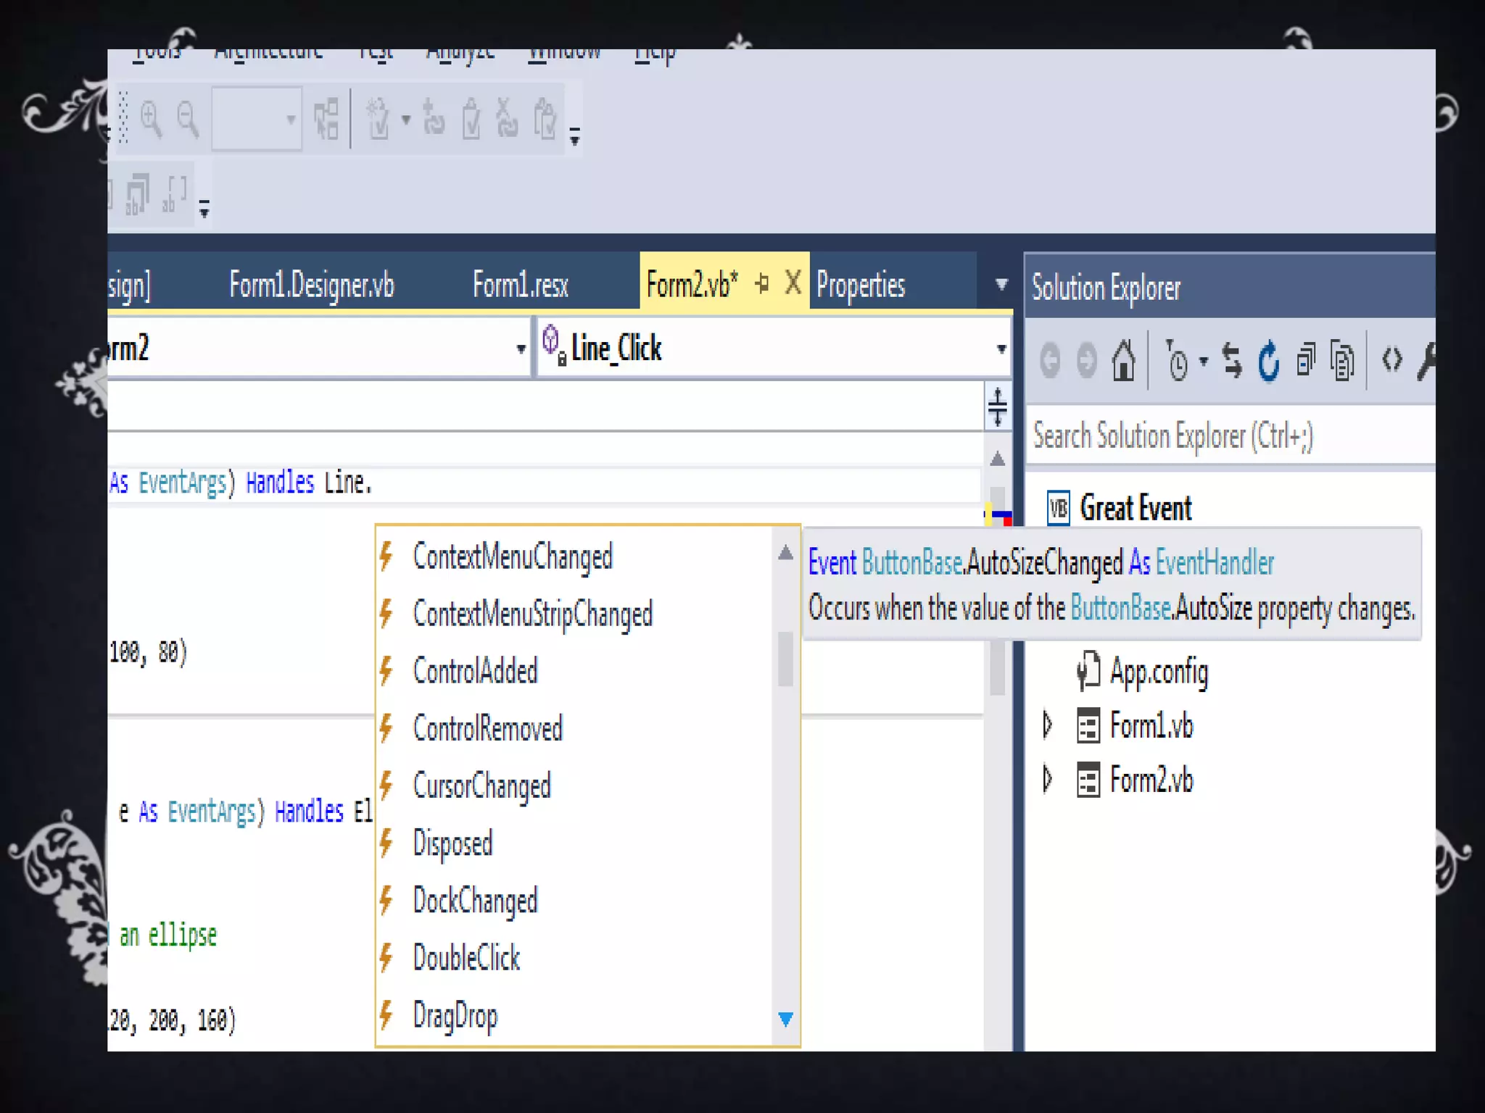Click the editor window split handle
Screen dimensions: 1485x1113
coord(997,407)
